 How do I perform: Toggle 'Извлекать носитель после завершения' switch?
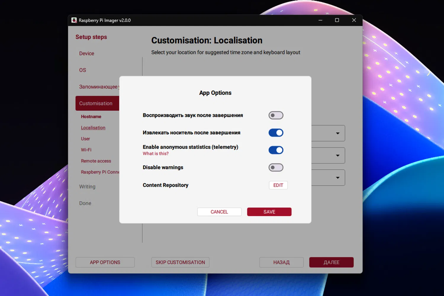pos(276,133)
